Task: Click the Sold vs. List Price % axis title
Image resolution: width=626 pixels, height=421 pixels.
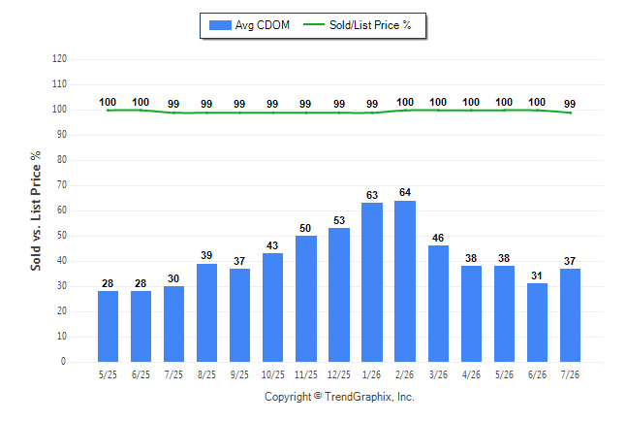Action: (36, 210)
